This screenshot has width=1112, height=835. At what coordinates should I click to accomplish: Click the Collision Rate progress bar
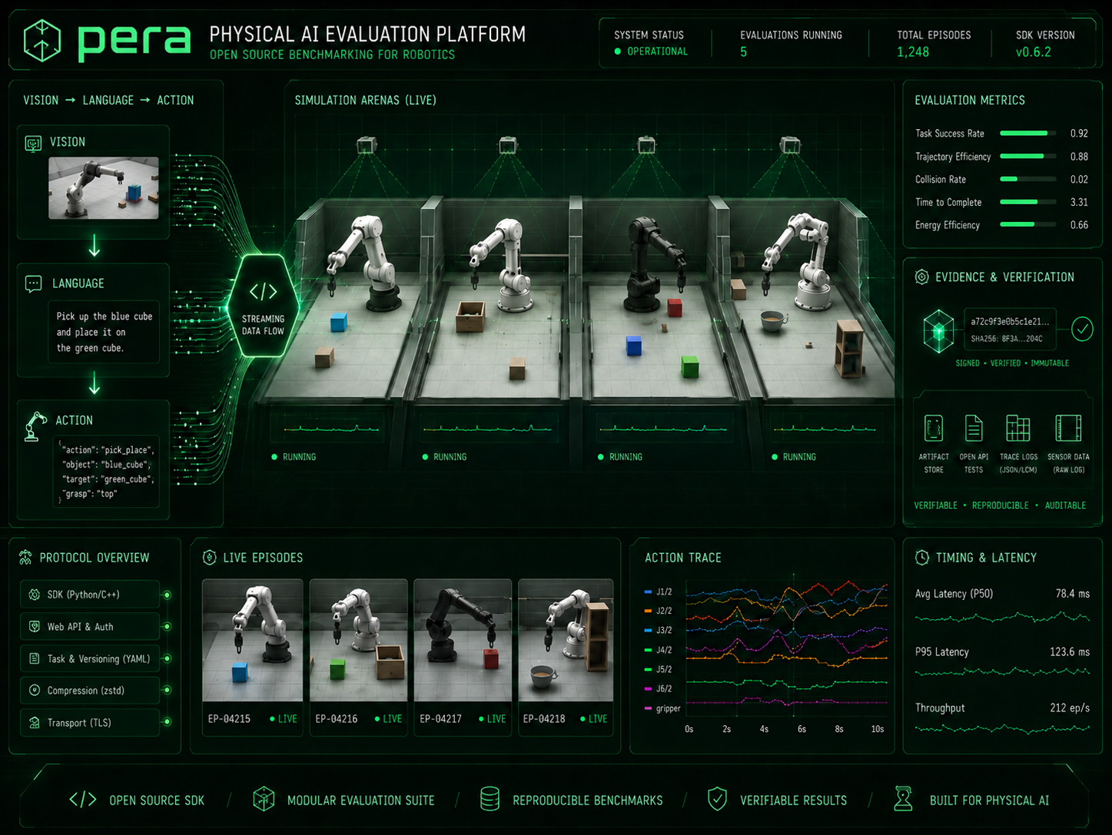pyautogui.click(x=1028, y=180)
